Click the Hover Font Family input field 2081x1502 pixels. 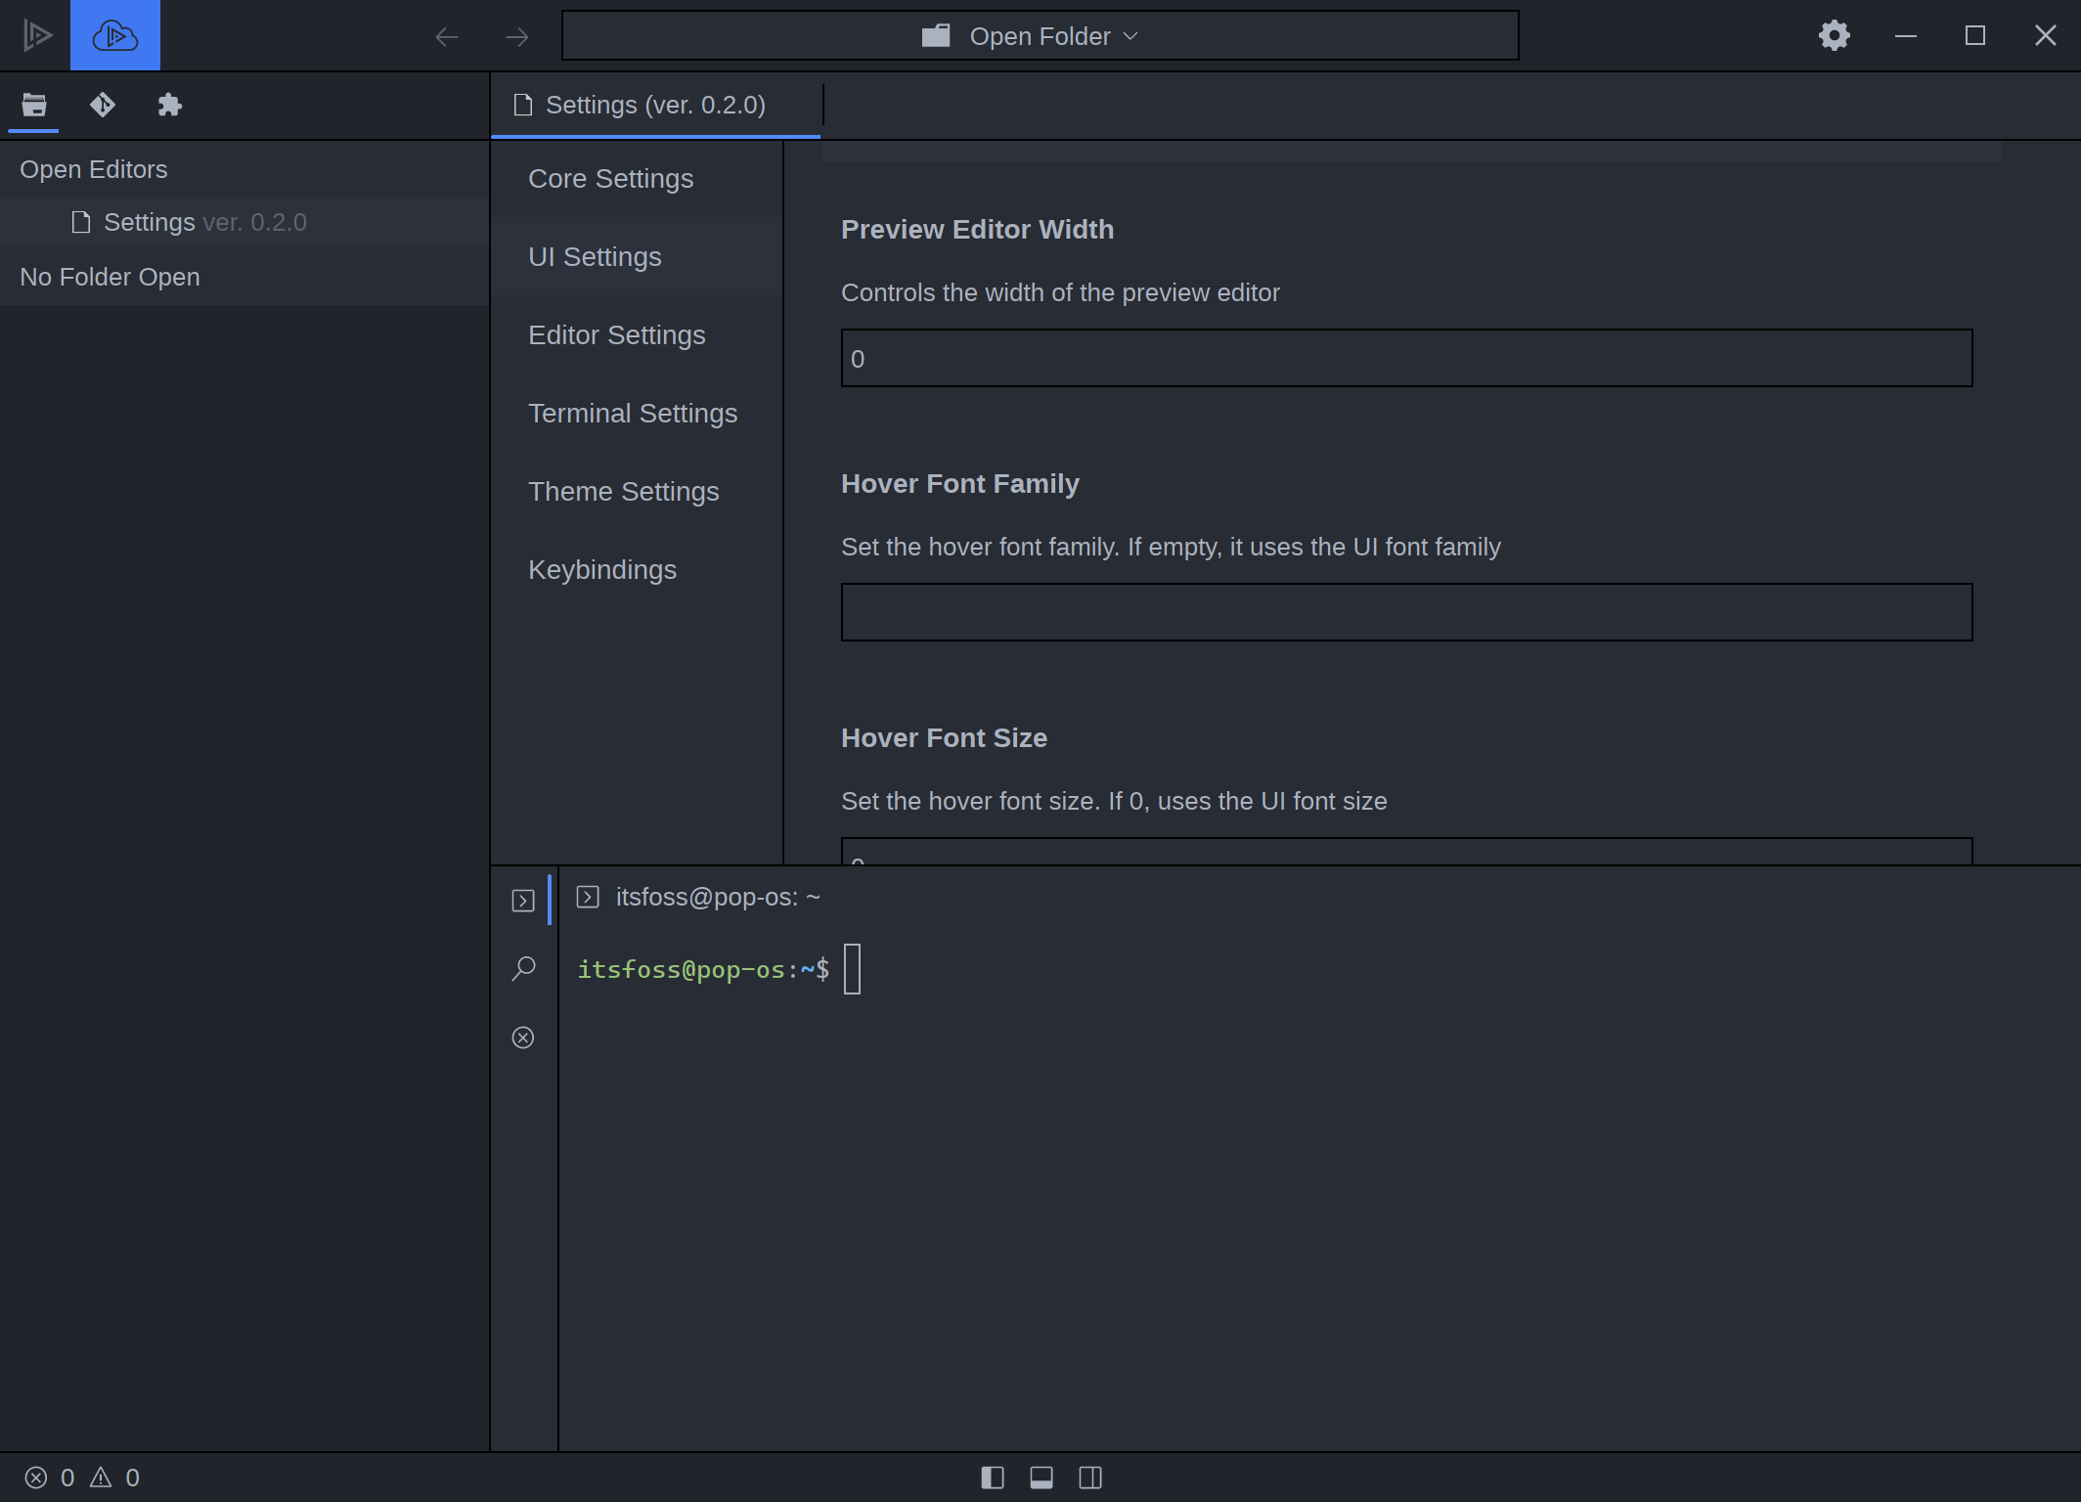[1406, 612]
